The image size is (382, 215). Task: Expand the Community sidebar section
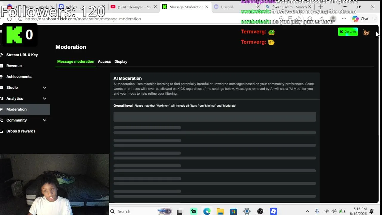point(44,120)
